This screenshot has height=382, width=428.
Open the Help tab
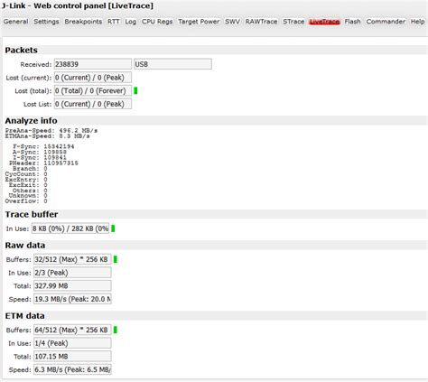418,22
